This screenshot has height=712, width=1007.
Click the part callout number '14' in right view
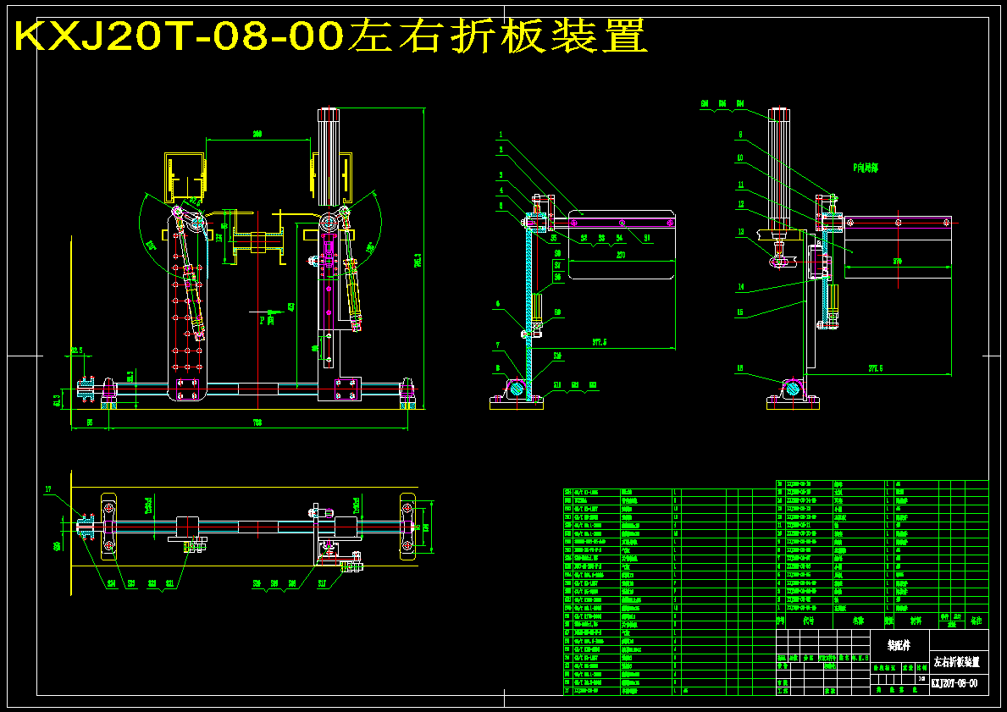click(x=740, y=287)
